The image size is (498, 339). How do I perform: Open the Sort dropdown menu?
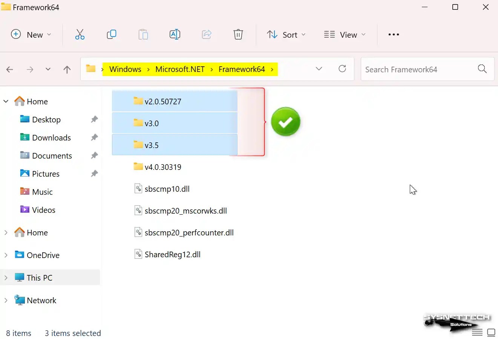pyautogui.click(x=287, y=35)
